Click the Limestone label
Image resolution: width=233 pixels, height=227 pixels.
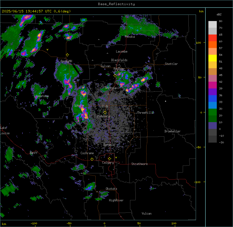click(x=41, y=96)
